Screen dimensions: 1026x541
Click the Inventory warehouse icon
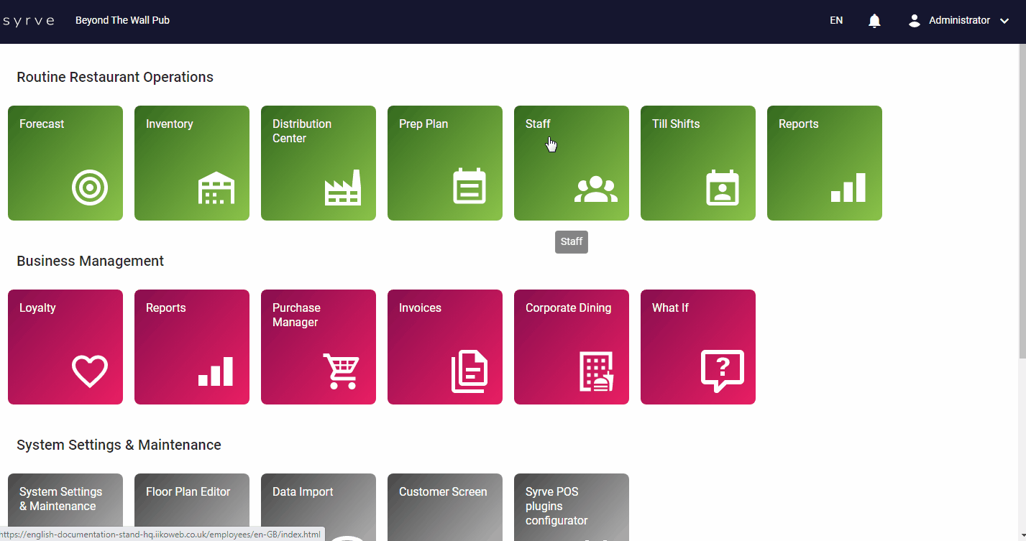point(216,188)
